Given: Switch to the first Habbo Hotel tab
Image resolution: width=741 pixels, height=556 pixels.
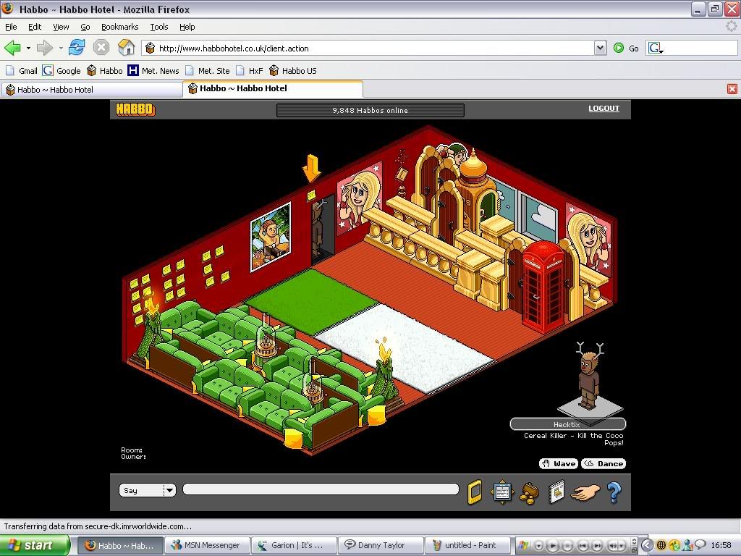Looking at the screenshot, I should (x=91, y=90).
